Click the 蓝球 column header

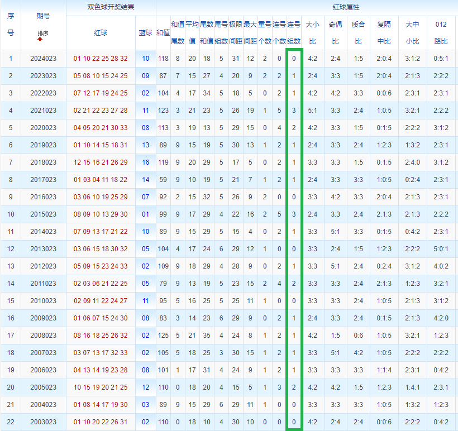point(145,33)
